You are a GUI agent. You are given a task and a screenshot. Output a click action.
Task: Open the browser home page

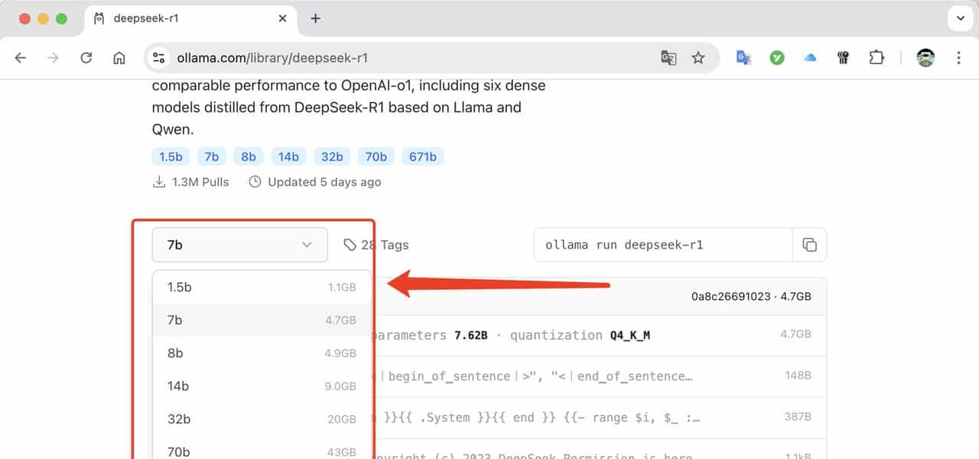119,57
